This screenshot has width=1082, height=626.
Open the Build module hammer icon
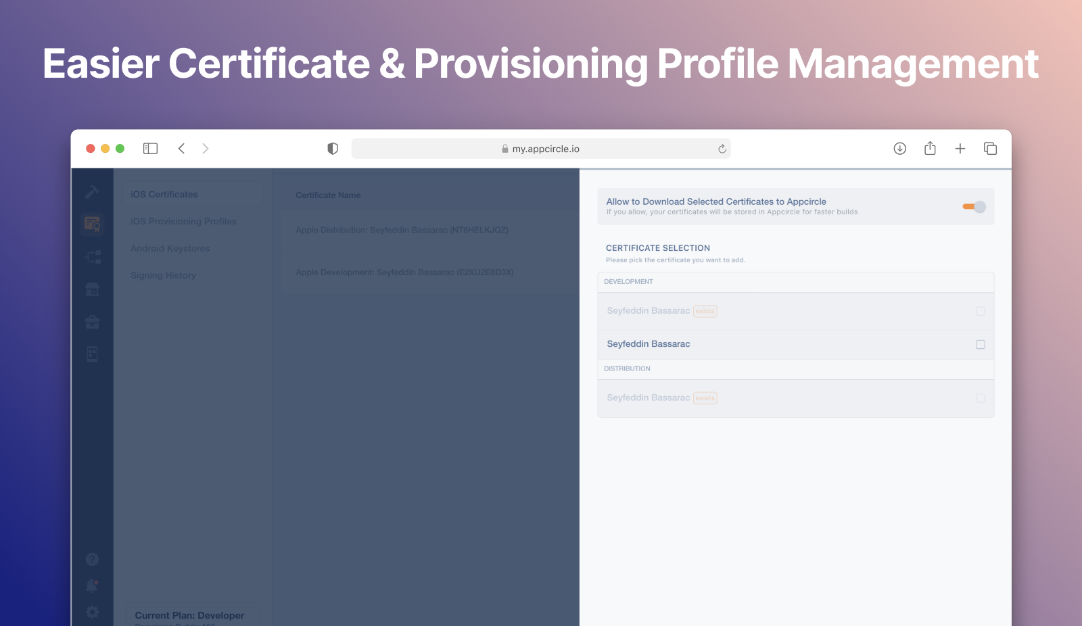coord(92,192)
